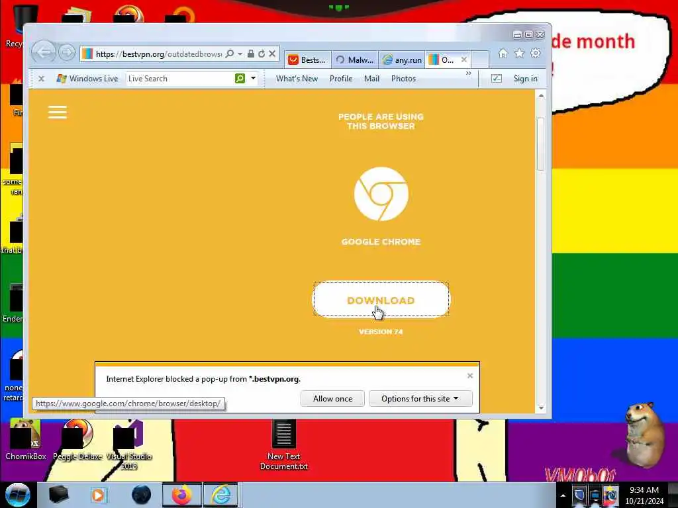
Task: Click the page scrollbar up arrow
Action: [x=541, y=95]
